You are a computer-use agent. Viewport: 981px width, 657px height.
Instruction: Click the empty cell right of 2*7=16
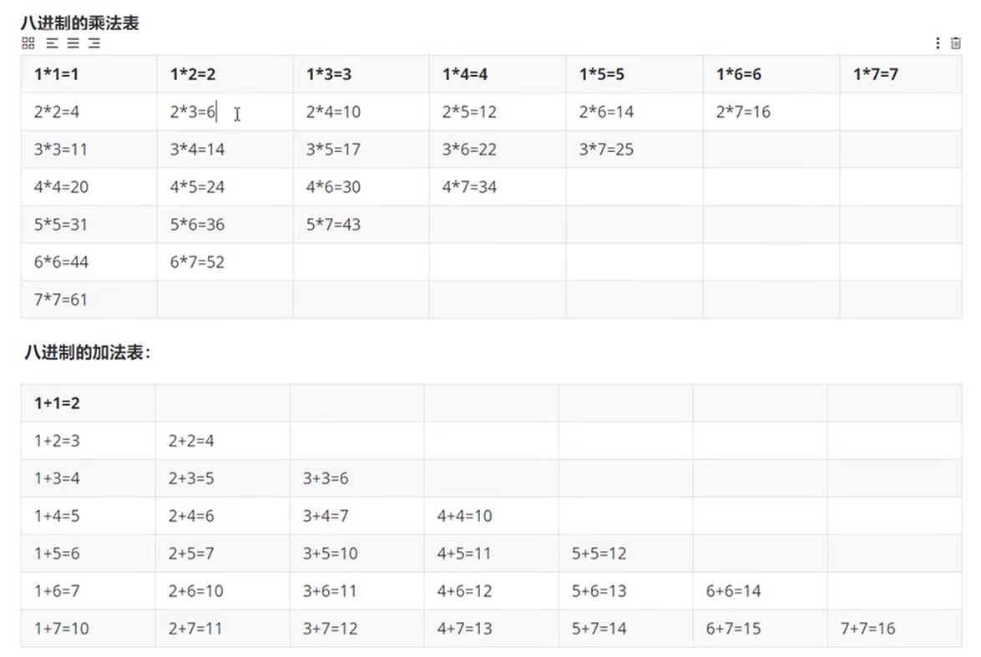tap(901, 112)
